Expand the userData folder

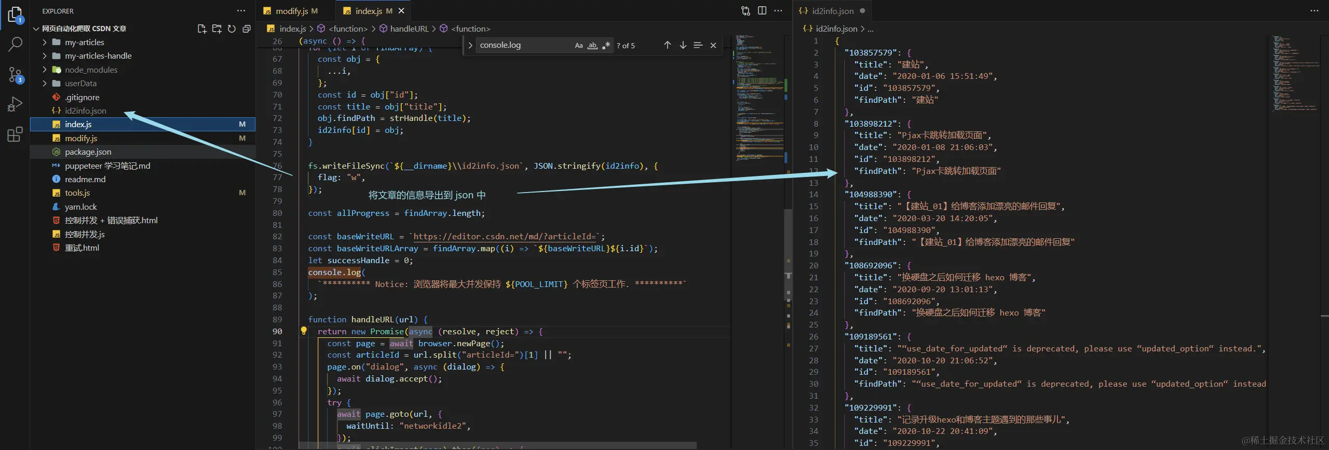[x=45, y=83]
